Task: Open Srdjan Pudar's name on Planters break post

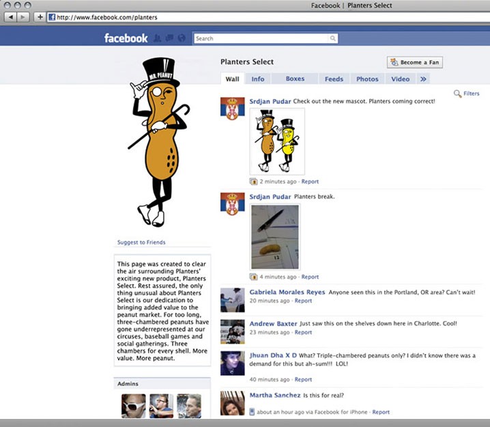Action: coord(270,197)
